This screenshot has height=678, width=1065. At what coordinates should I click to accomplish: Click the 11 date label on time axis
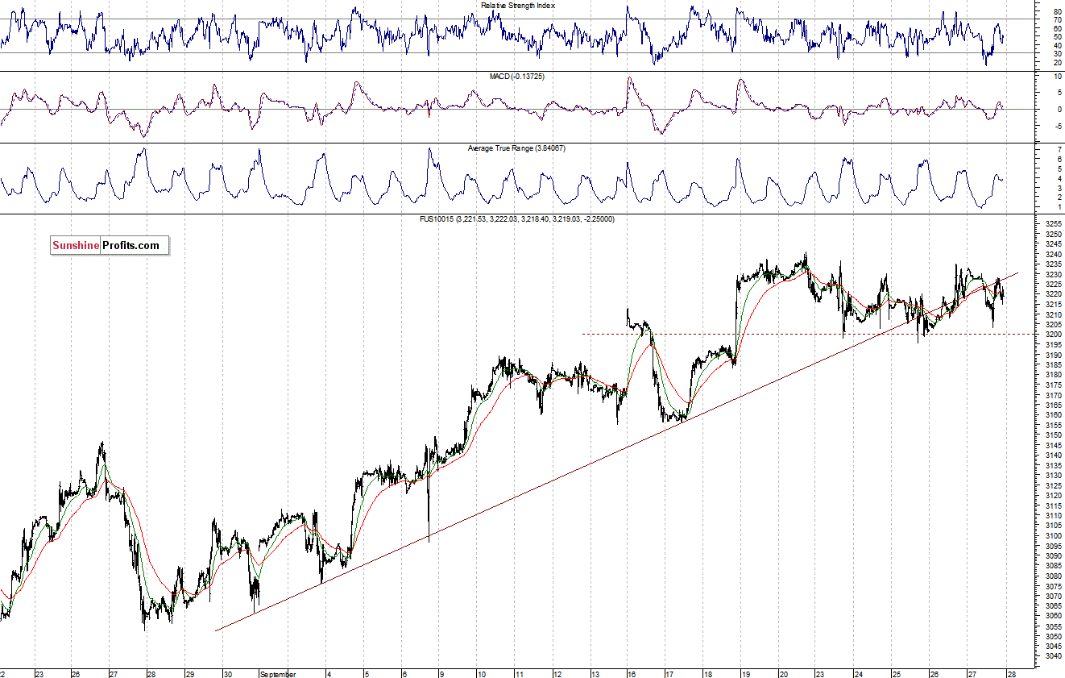(x=520, y=673)
